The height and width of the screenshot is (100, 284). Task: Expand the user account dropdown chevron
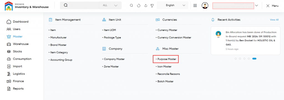click(x=257, y=6)
